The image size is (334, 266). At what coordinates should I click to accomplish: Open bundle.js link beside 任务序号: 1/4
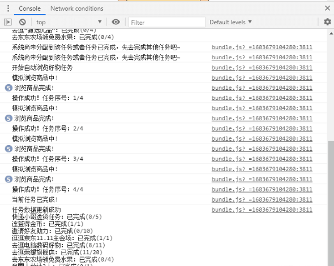pyautogui.click(x=262, y=98)
